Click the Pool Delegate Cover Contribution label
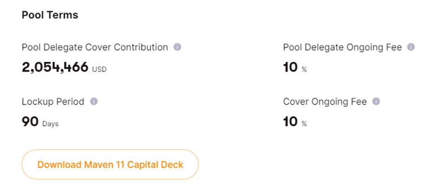The height and width of the screenshot is (191, 437). point(95,47)
